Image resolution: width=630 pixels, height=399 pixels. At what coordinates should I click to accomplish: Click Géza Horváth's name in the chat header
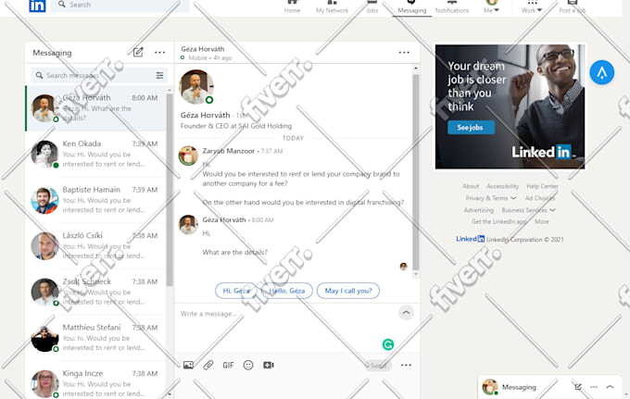[x=203, y=49]
